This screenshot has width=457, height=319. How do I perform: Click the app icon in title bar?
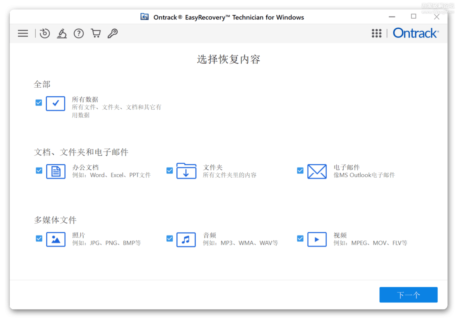click(144, 17)
